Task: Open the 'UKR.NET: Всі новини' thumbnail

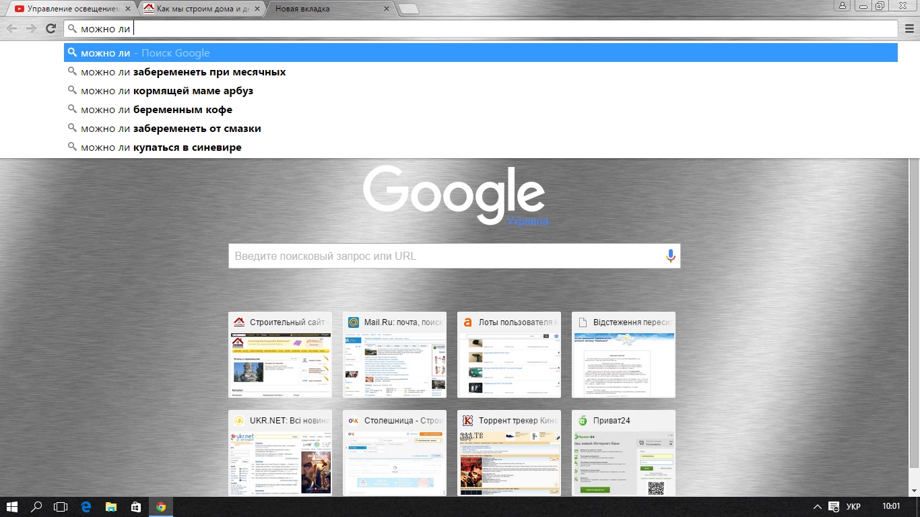Action: pos(280,453)
